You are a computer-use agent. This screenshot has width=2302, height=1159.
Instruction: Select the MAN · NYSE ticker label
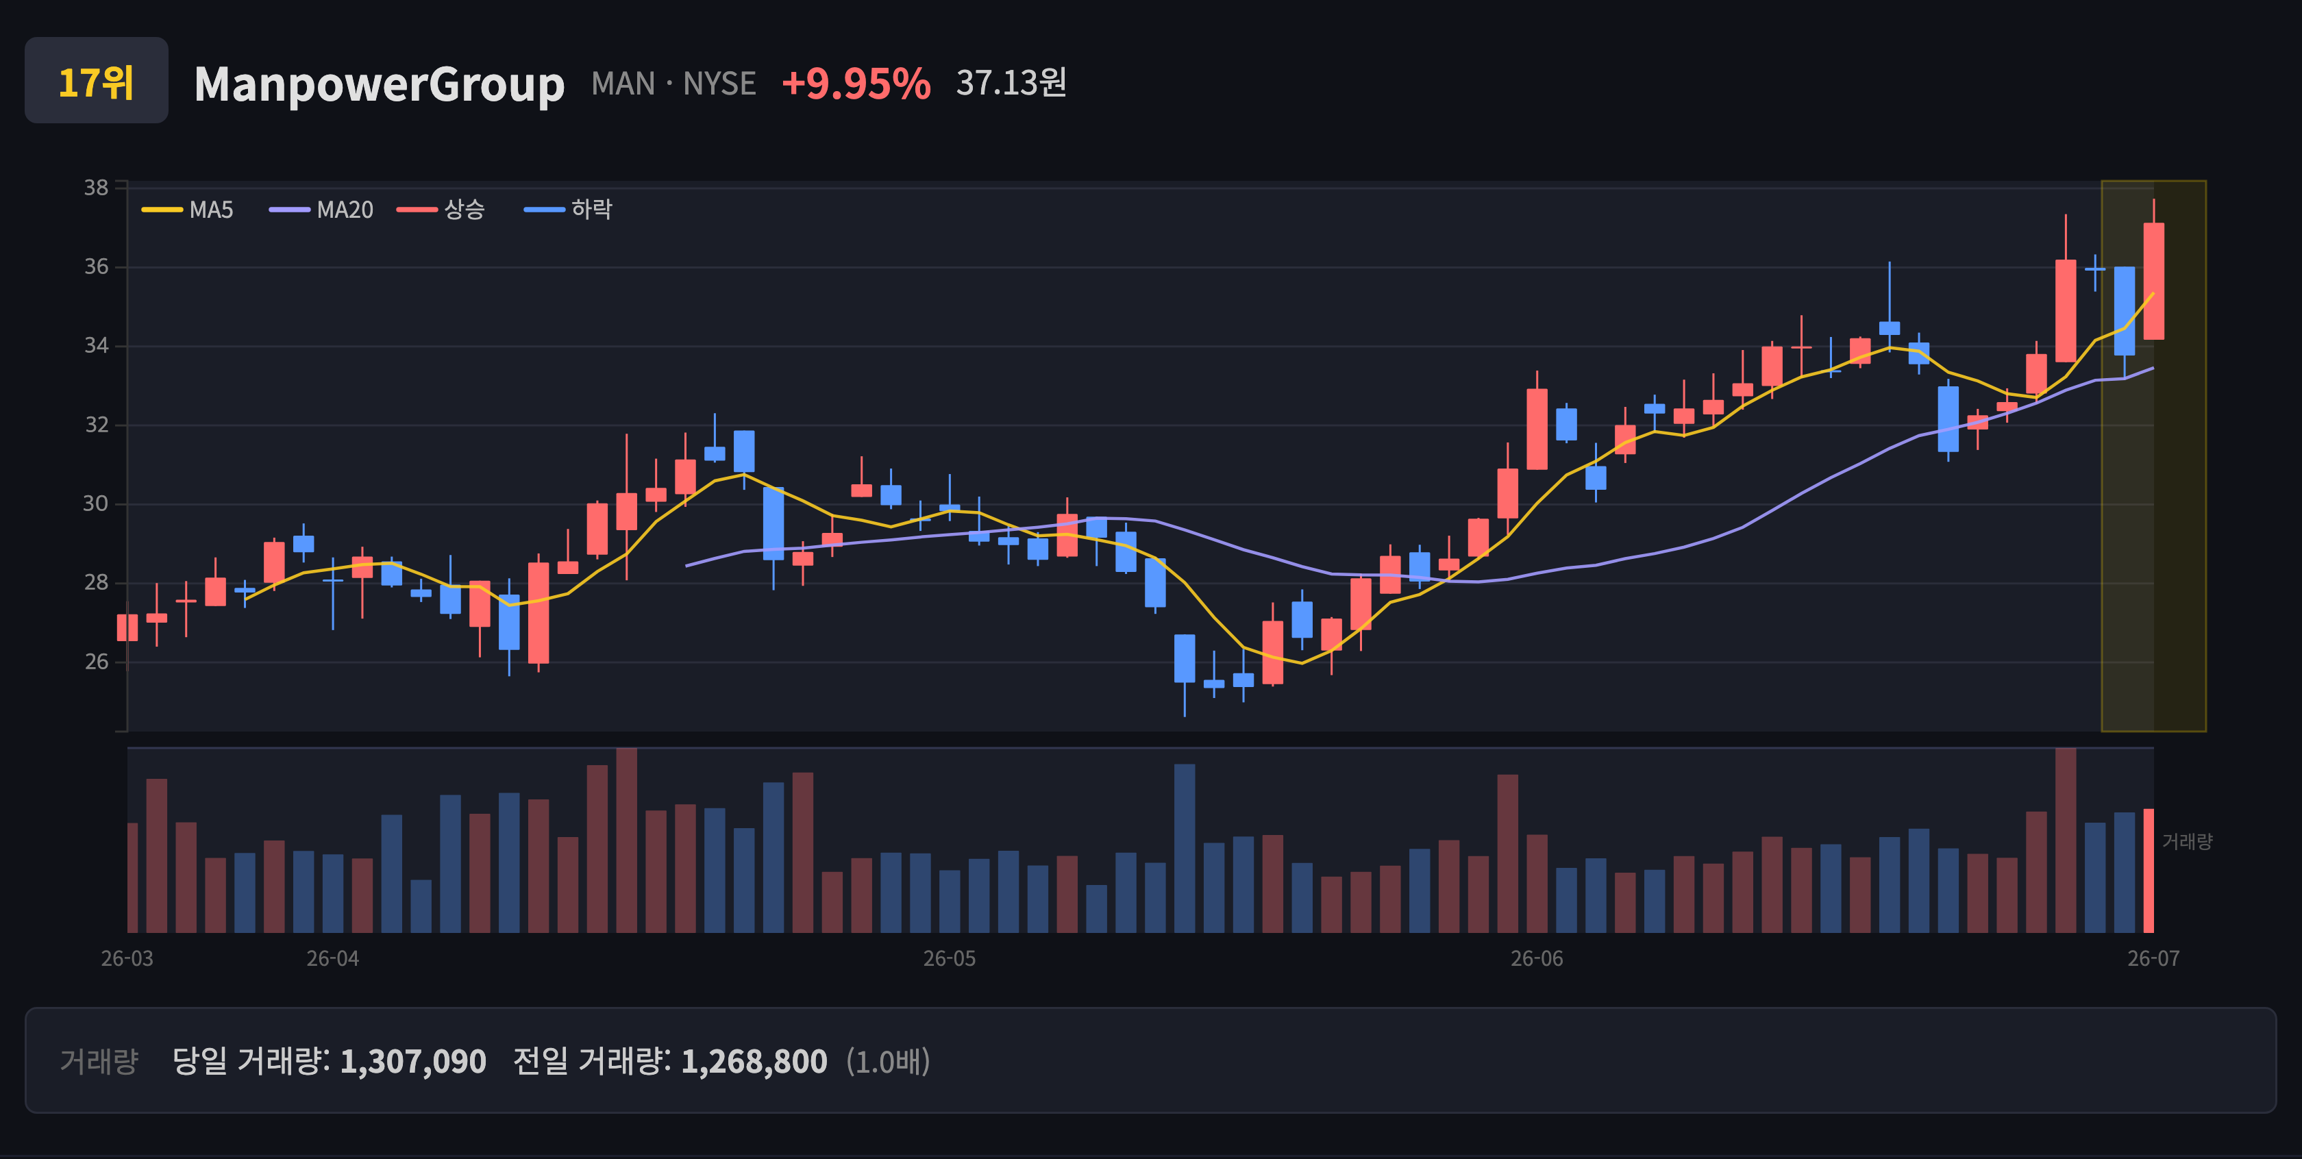coord(673,84)
